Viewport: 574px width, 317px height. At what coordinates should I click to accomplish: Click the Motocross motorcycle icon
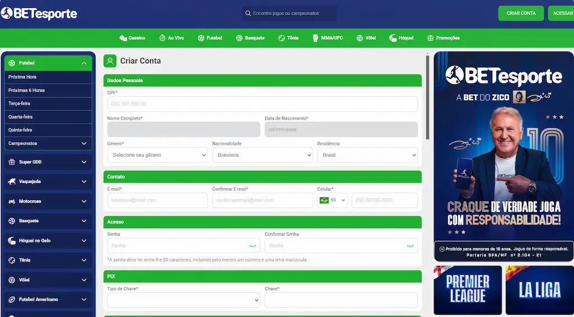(x=12, y=201)
